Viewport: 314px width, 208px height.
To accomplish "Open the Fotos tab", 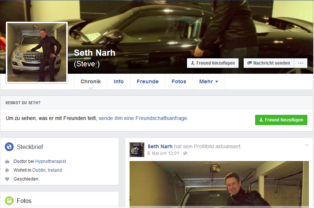I will point(179,81).
